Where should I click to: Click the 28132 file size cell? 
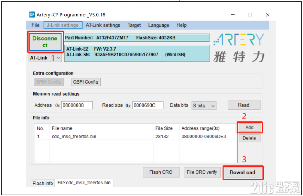(162, 137)
